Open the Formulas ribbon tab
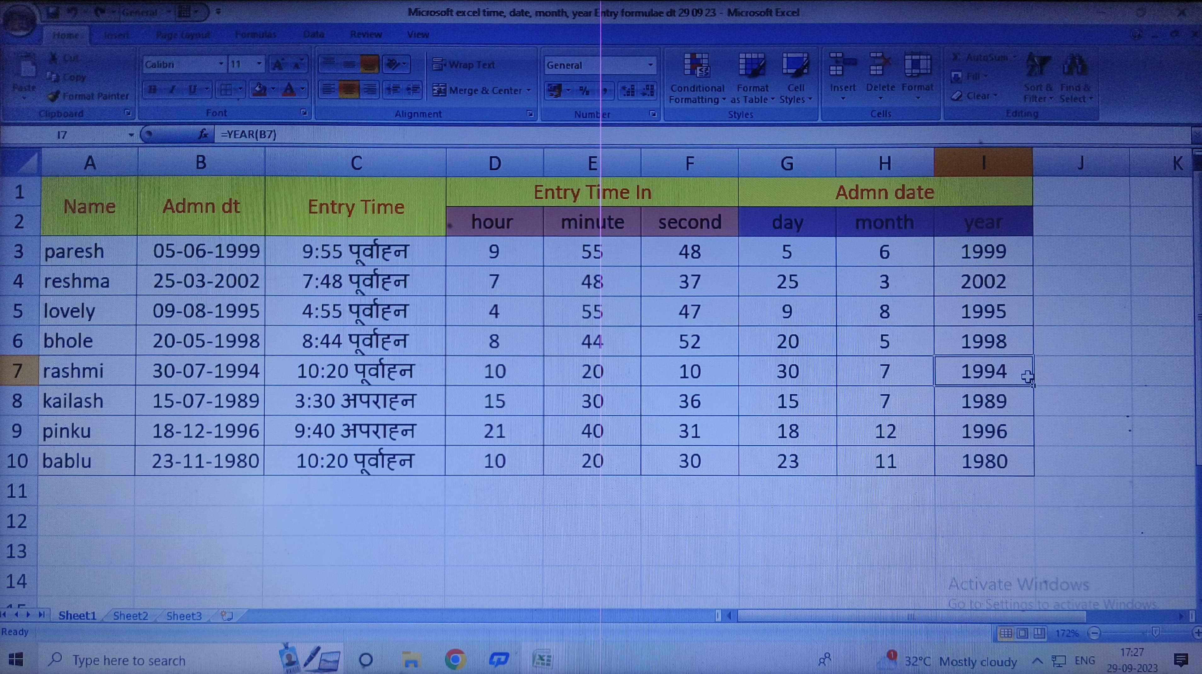The height and width of the screenshot is (674, 1202). click(255, 35)
